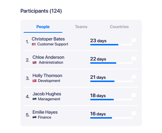Click the Estonia flag icon beside Management
This screenshot has height=133, width=162.
pyautogui.click(x=35, y=99)
